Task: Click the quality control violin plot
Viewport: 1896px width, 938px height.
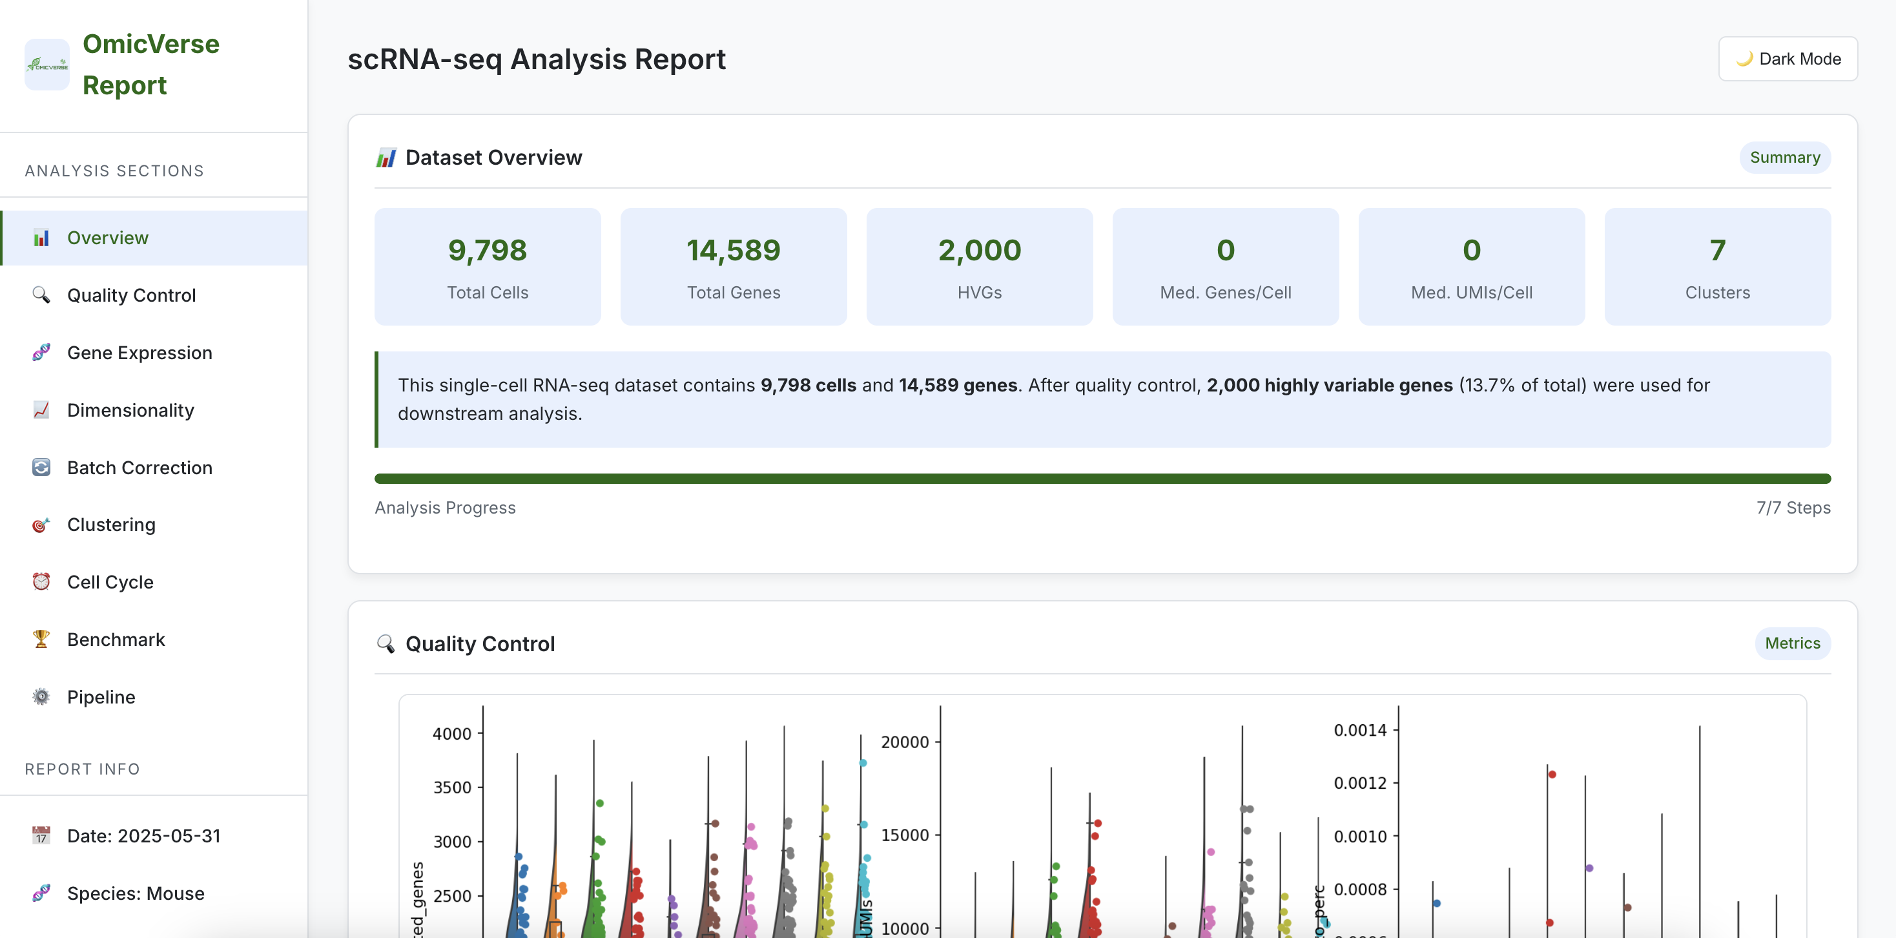Action: 1102,817
